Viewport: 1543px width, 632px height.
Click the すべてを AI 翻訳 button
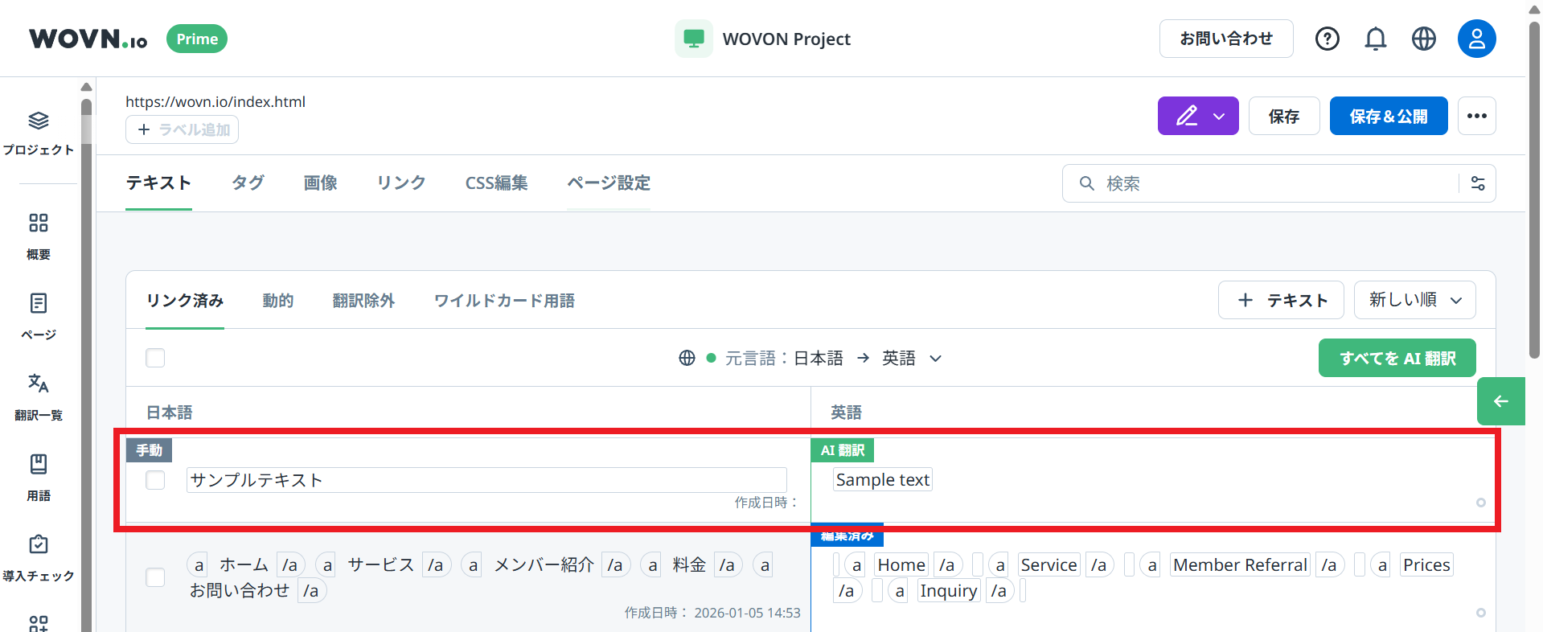tap(1397, 358)
